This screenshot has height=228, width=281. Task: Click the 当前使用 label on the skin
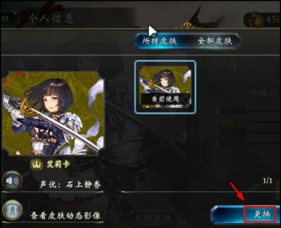pyautogui.click(x=165, y=99)
